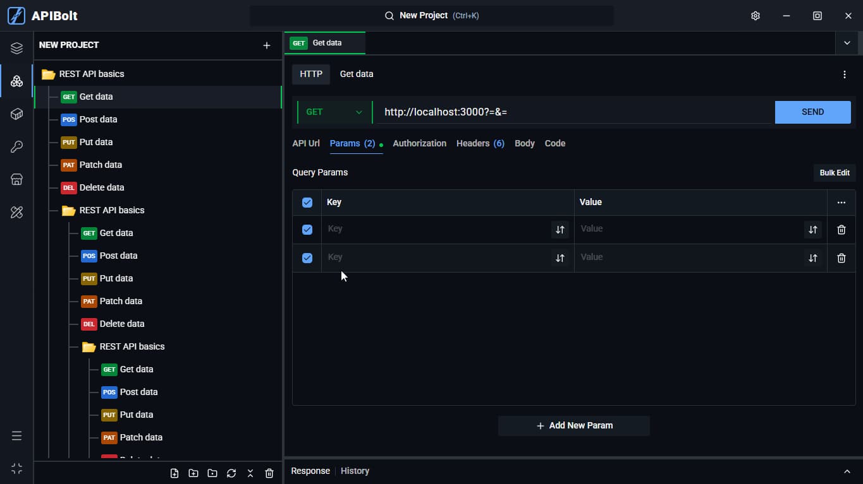
Task: Expand the Response panel chevron
Action: click(847, 471)
